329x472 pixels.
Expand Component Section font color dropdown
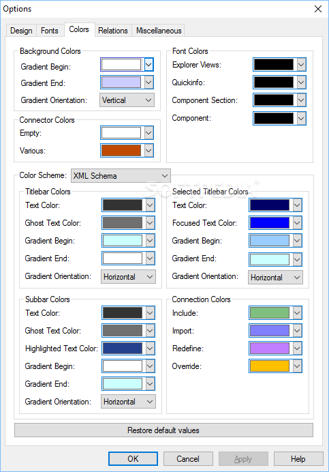(301, 100)
